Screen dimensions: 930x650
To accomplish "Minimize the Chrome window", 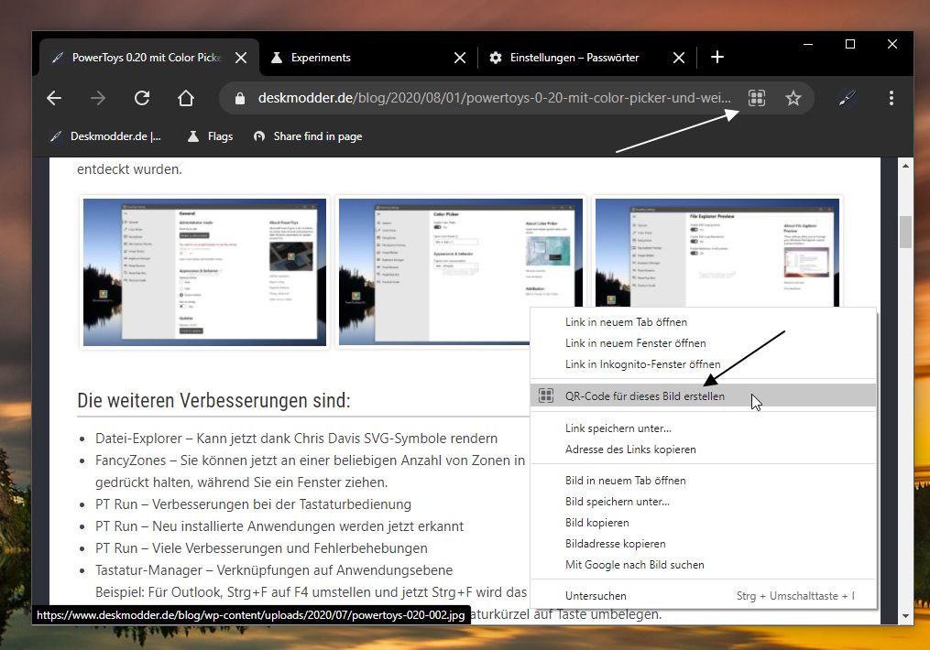I will point(808,45).
